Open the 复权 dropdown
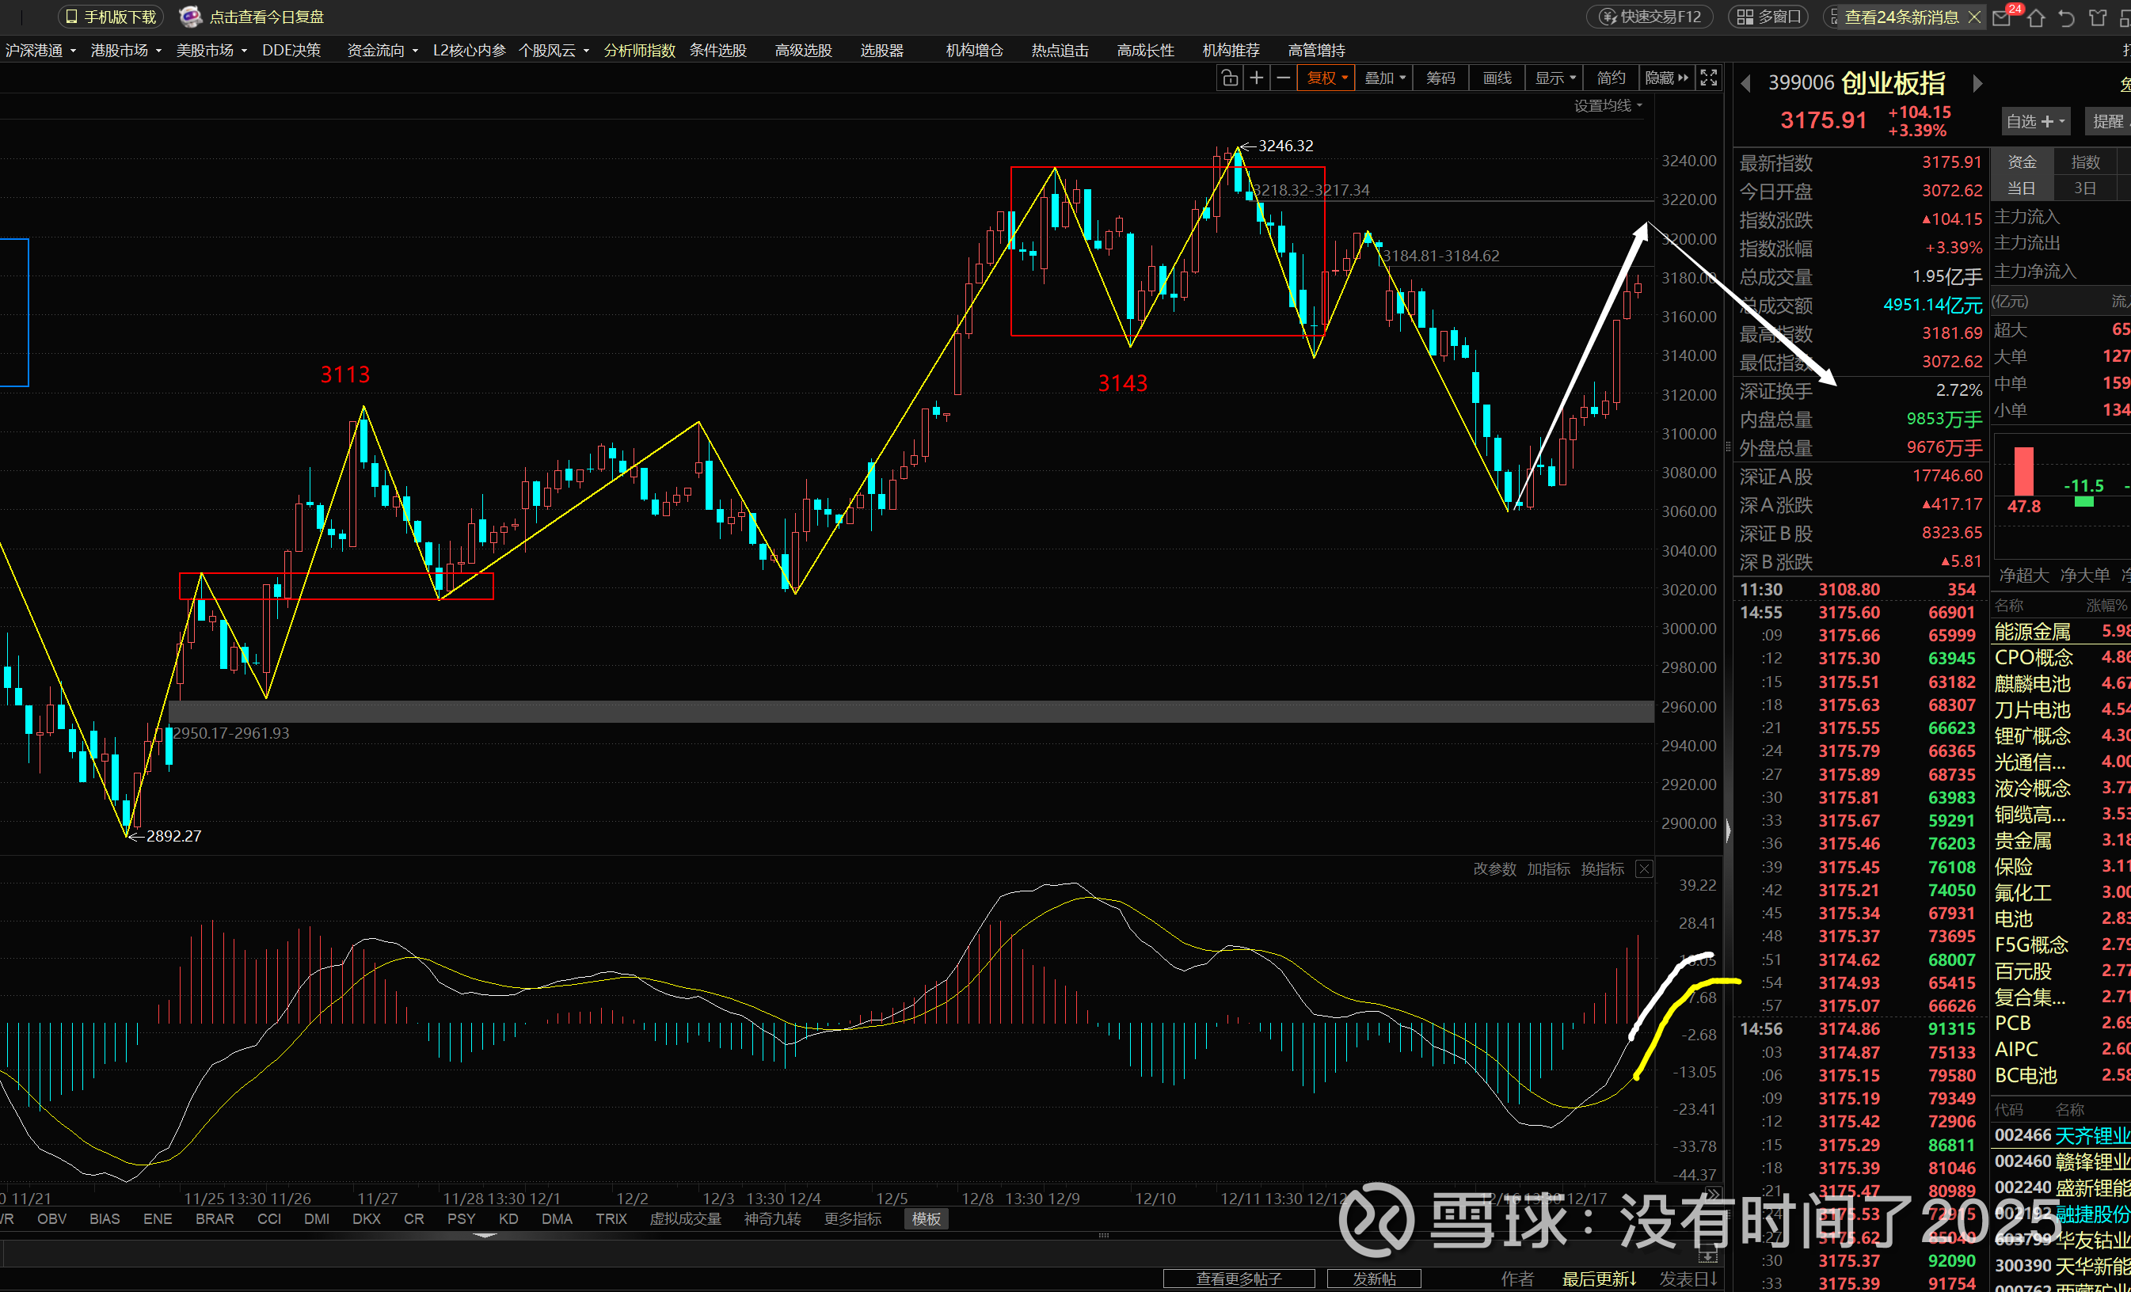The width and height of the screenshot is (2131, 1292). pyautogui.click(x=1326, y=78)
